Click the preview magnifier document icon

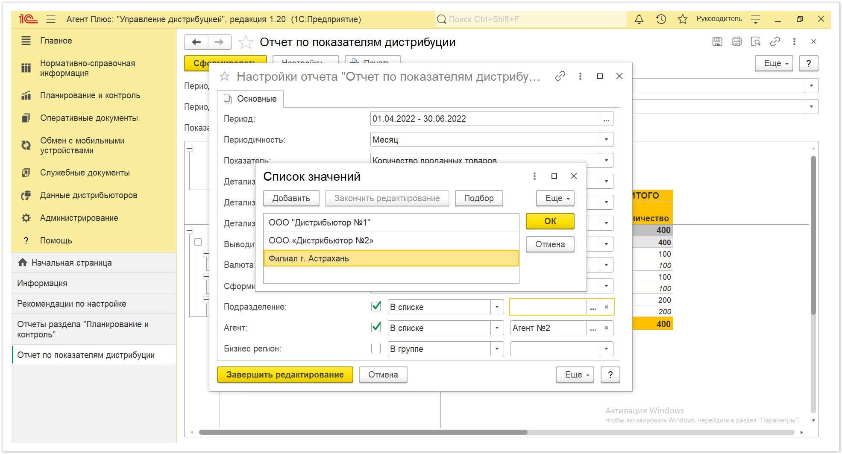[756, 41]
